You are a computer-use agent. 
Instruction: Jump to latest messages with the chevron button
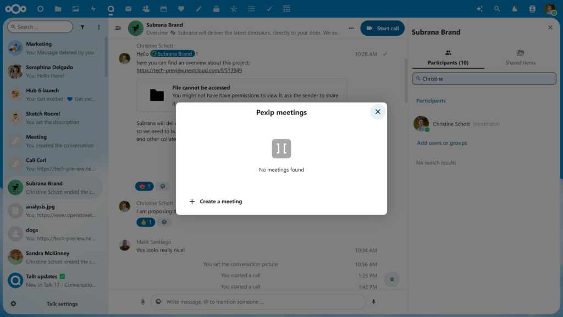392,279
